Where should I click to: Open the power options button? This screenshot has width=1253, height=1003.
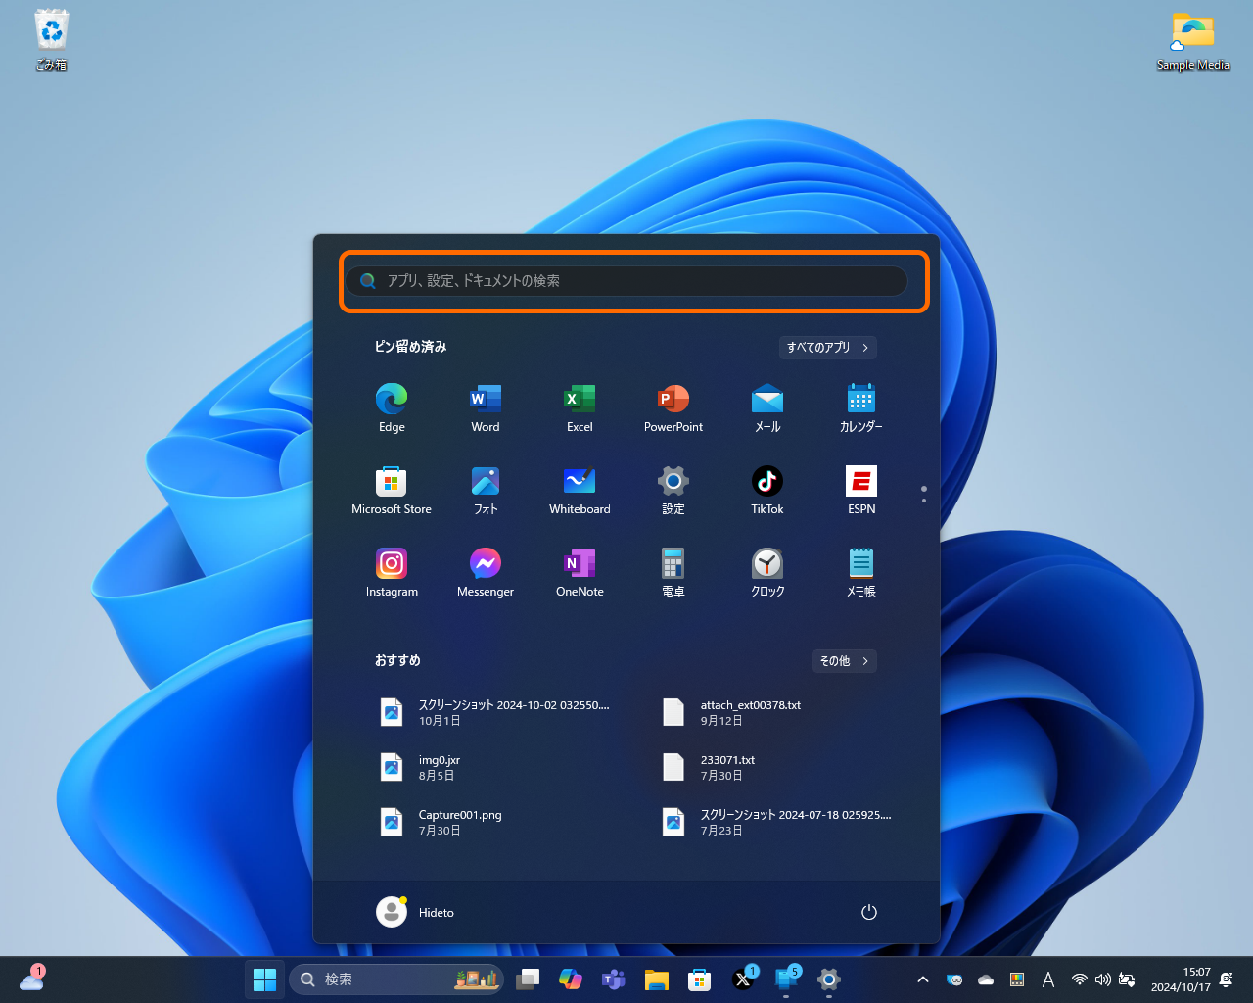868,912
